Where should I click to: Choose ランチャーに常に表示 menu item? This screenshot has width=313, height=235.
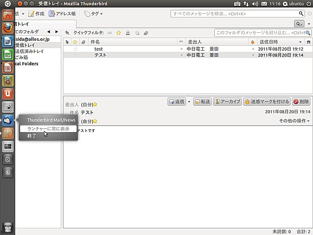coord(48,129)
